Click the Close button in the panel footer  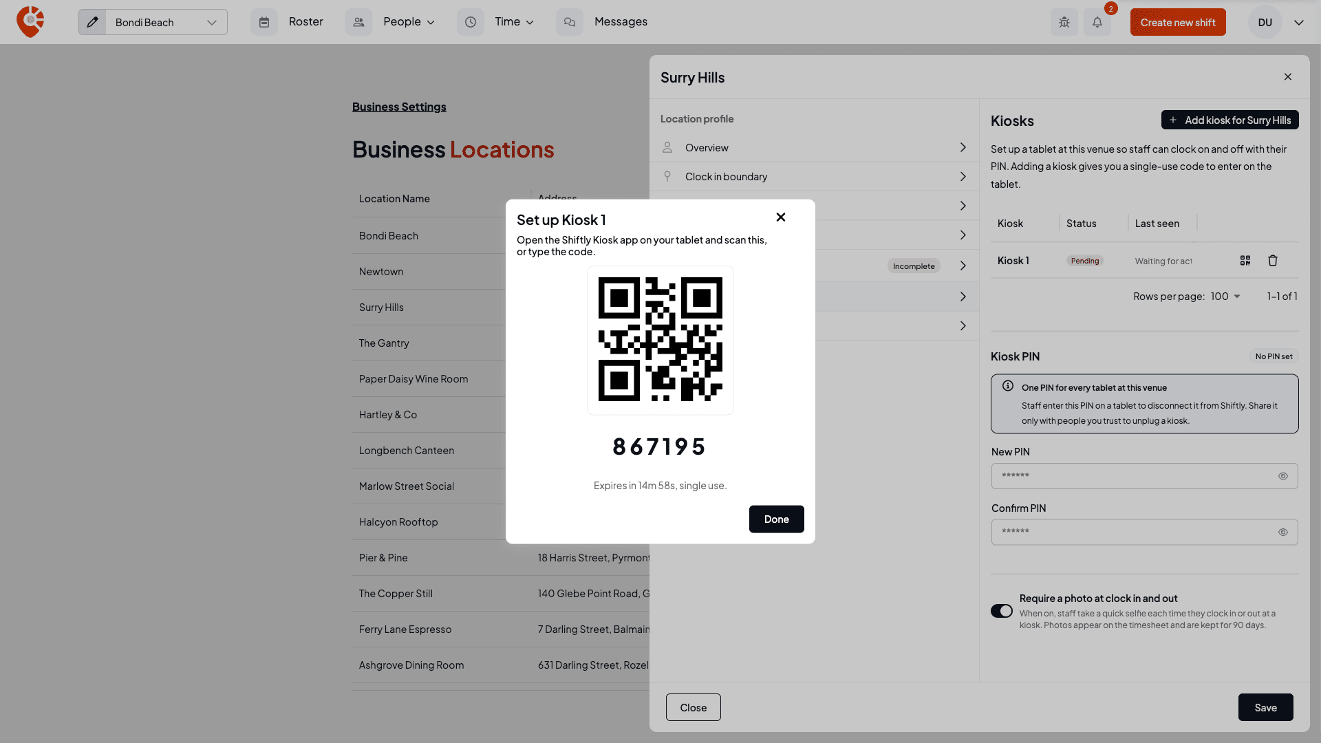tap(694, 707)
